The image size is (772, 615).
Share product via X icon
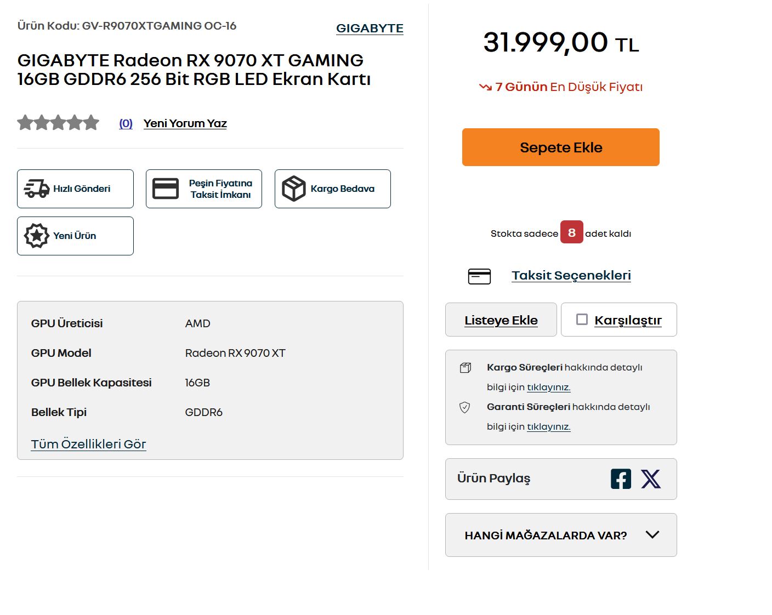click(651, 479)
